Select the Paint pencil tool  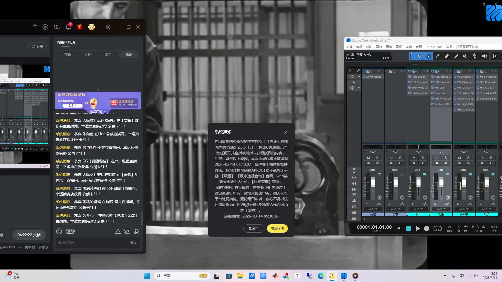[456, 56]
